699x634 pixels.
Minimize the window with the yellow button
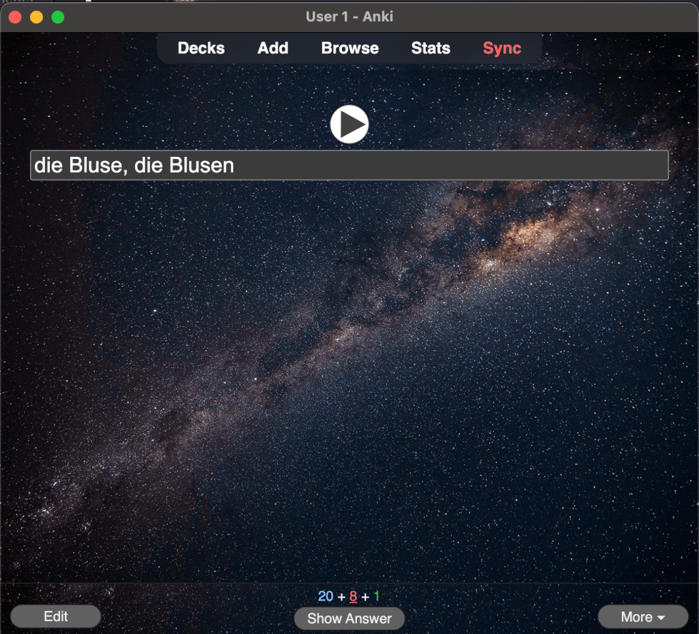36,17
